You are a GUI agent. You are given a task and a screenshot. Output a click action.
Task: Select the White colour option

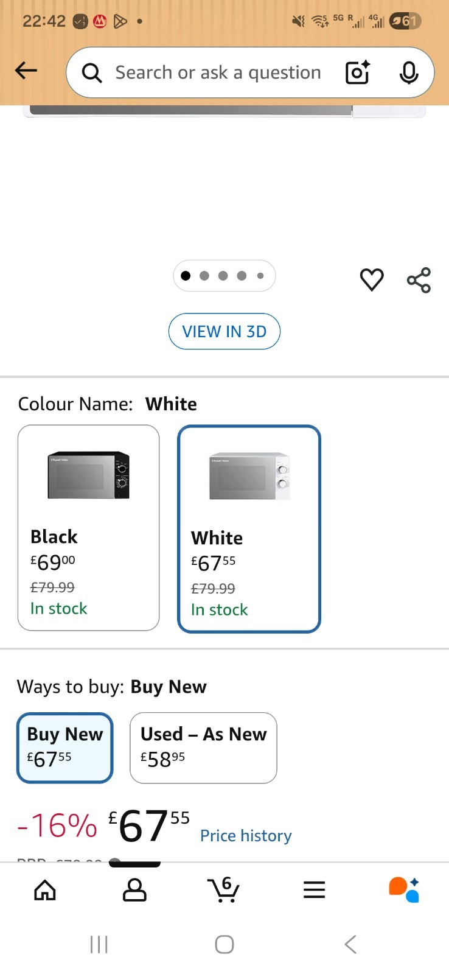coord(249,528)
